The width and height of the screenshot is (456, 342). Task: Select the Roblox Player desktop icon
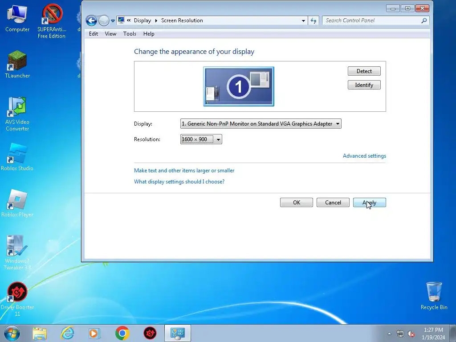17,203
